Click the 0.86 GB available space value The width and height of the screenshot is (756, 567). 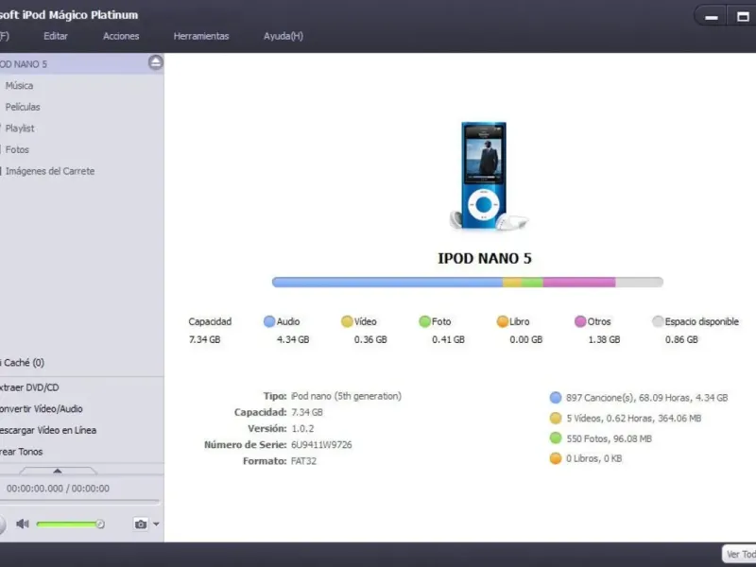(x=681, y=339)
